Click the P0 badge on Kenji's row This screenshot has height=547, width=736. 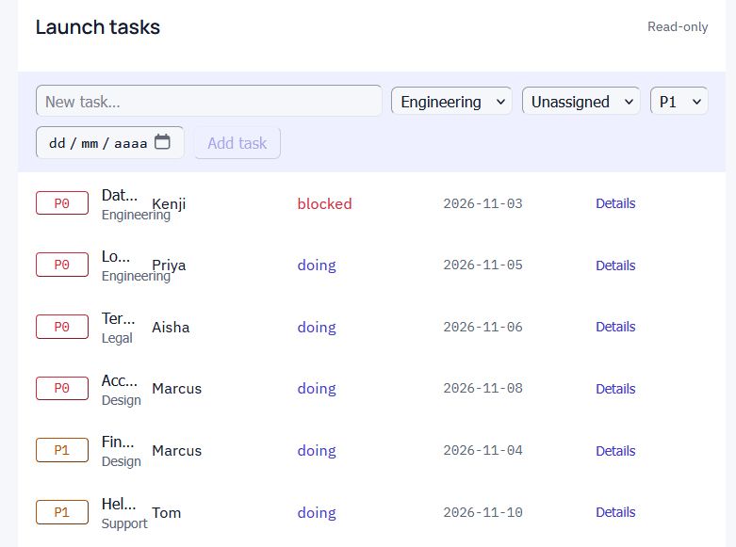tap(62, 203)
